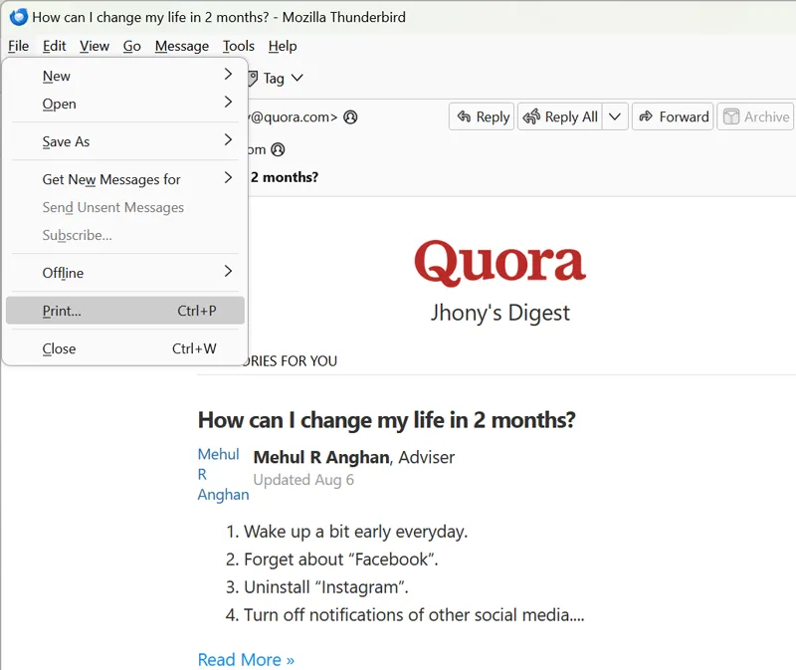The height and width of the screenshot is (670, 796).
Task: Click contact icon beside quora.com address
Action: 351,117
